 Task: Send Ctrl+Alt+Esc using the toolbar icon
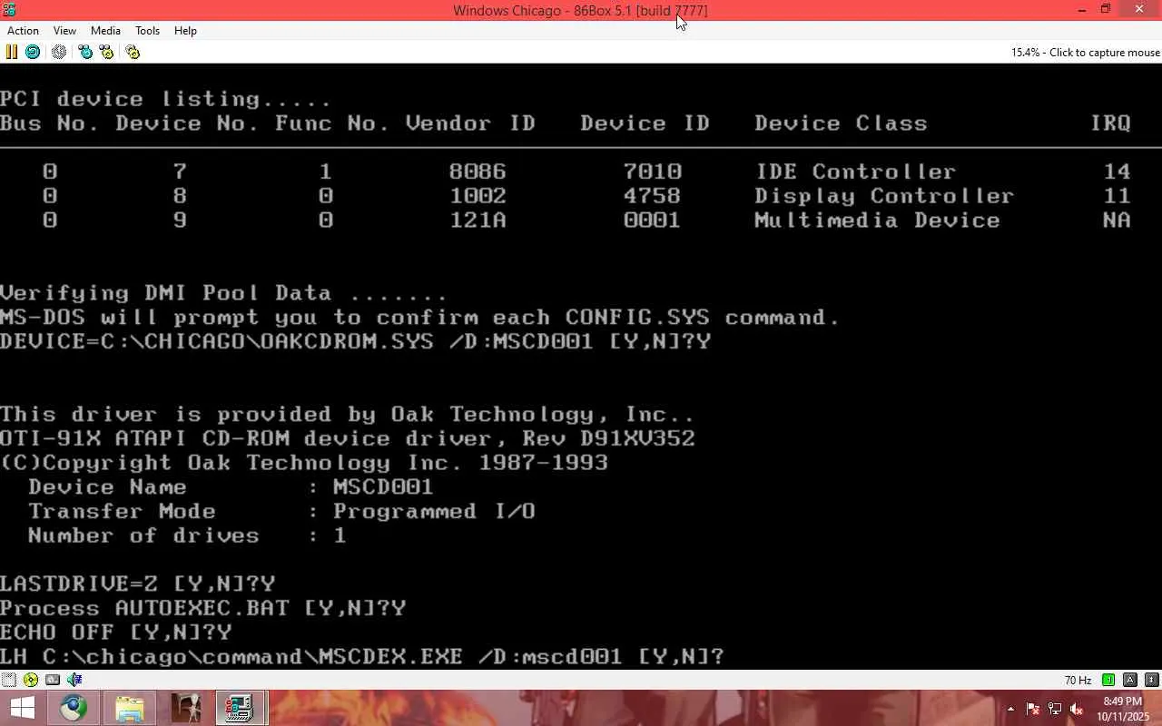click(106, 52)
